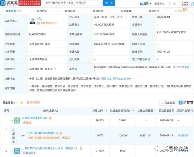Click the unified tax ID 91310000MACGXG3P0F
194x157 pixels.
(171, 32)
